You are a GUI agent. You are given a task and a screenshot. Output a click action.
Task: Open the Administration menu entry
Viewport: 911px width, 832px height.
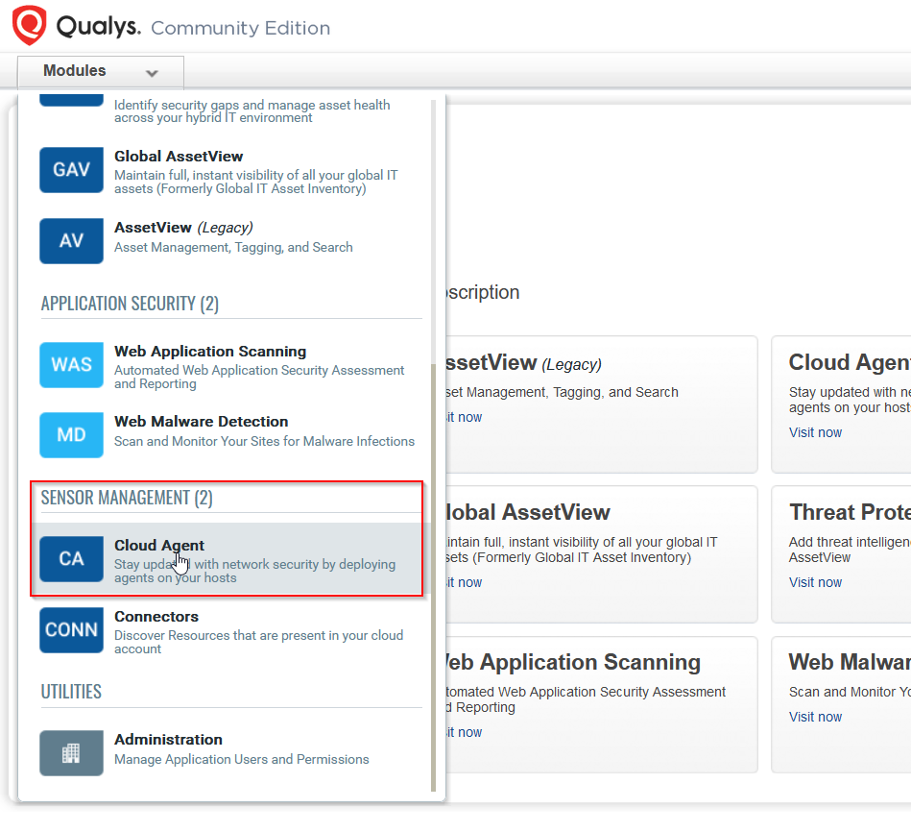[x=168, y=739]
